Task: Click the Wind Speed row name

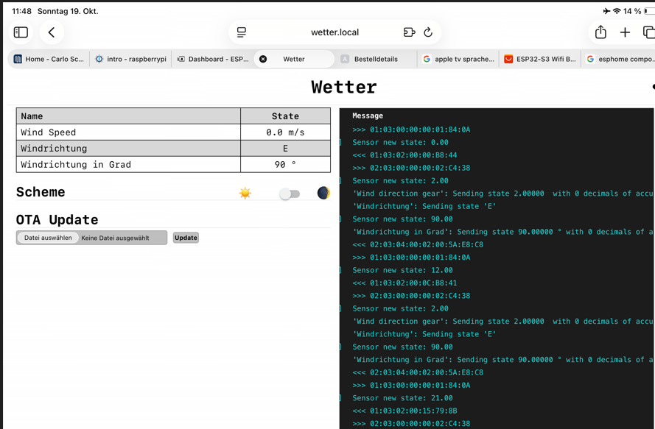Action: tap(49, 132)
